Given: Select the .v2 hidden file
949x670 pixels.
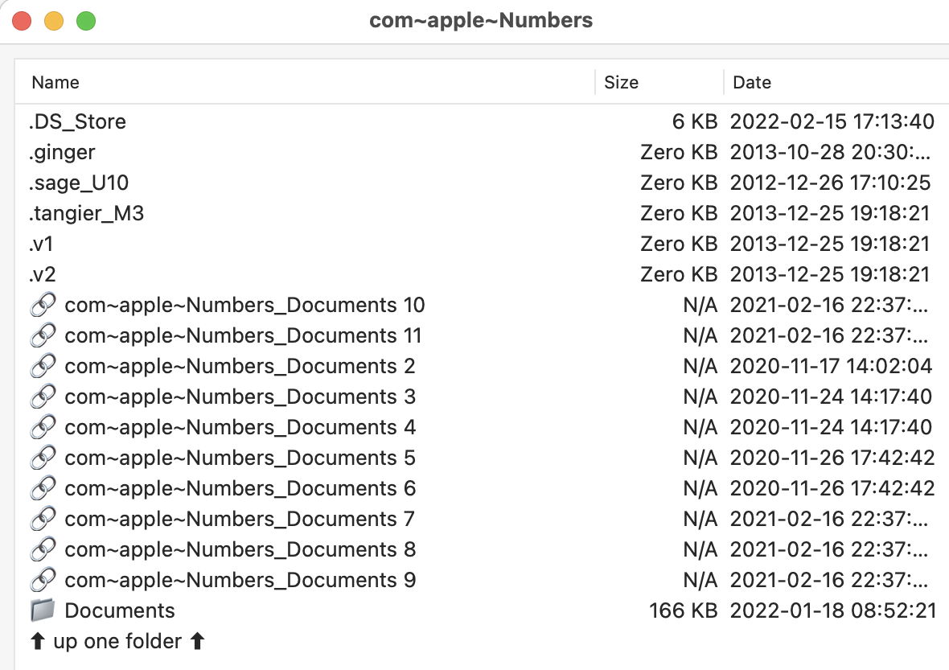Looking at the screenshot, I should click(40, 274).
